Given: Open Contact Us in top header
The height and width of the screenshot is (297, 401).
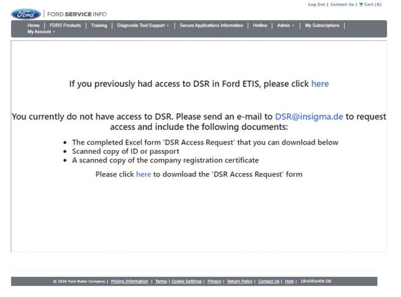Looking at the screenshot, I should (342, 5).
